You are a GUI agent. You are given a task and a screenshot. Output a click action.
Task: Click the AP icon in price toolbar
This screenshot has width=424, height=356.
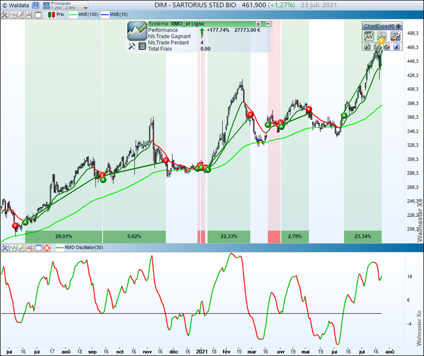[x=30, y=15]
